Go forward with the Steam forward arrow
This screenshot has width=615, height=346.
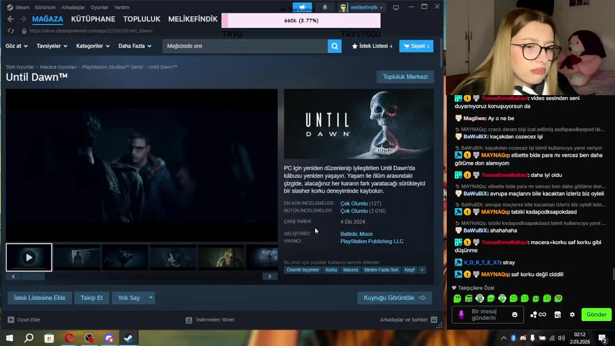tap(24, 19)
